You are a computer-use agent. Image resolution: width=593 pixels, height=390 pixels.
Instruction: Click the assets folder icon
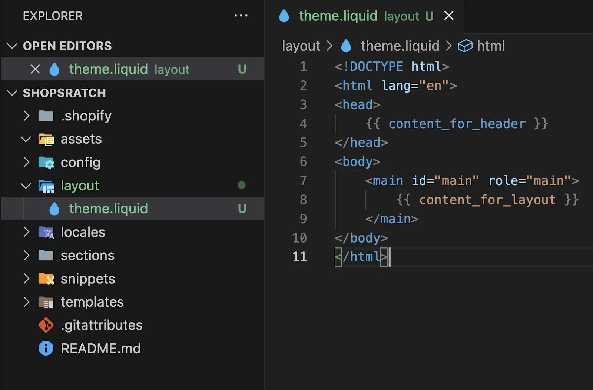[x=46, y=140]
